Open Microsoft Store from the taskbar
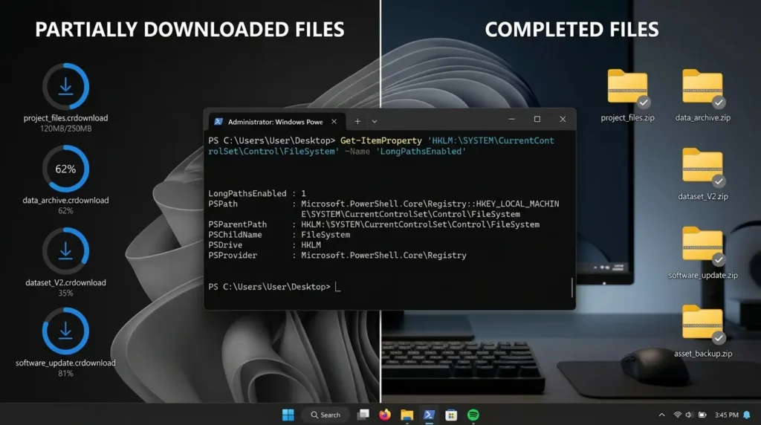The width and height of the screenshot is (761, 425). coord(451,415)
